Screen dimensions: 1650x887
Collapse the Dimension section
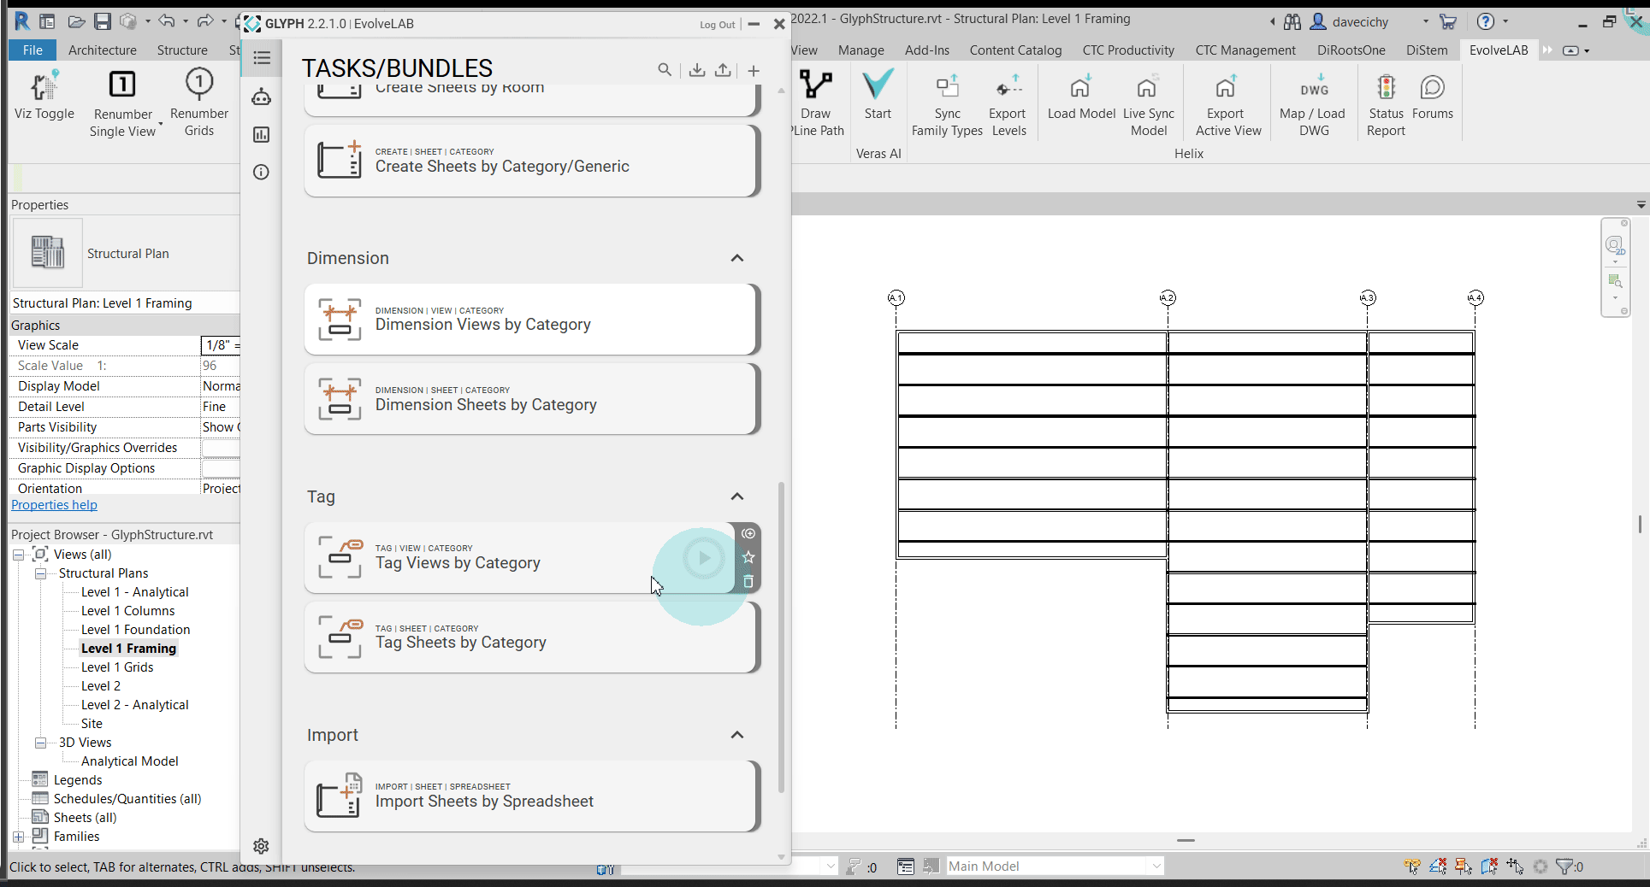(736, 258)
